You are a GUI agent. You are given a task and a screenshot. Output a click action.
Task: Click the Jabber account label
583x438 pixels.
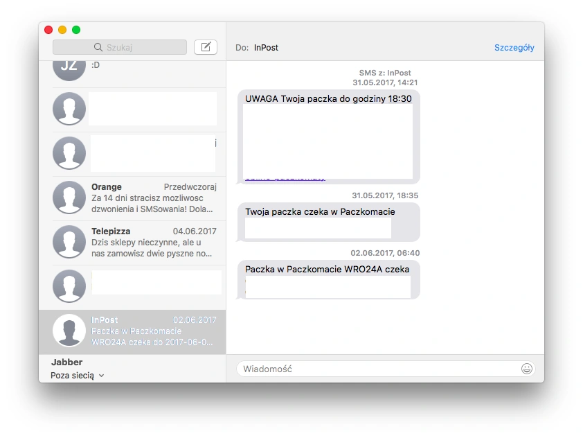[67, 362]
